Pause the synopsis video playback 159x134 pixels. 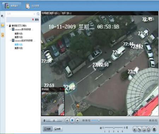(67, 121)
